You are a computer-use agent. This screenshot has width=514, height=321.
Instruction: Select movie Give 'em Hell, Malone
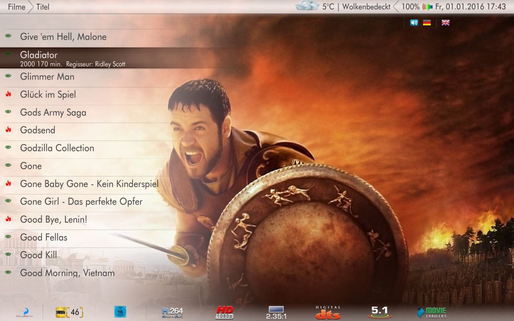63,37
